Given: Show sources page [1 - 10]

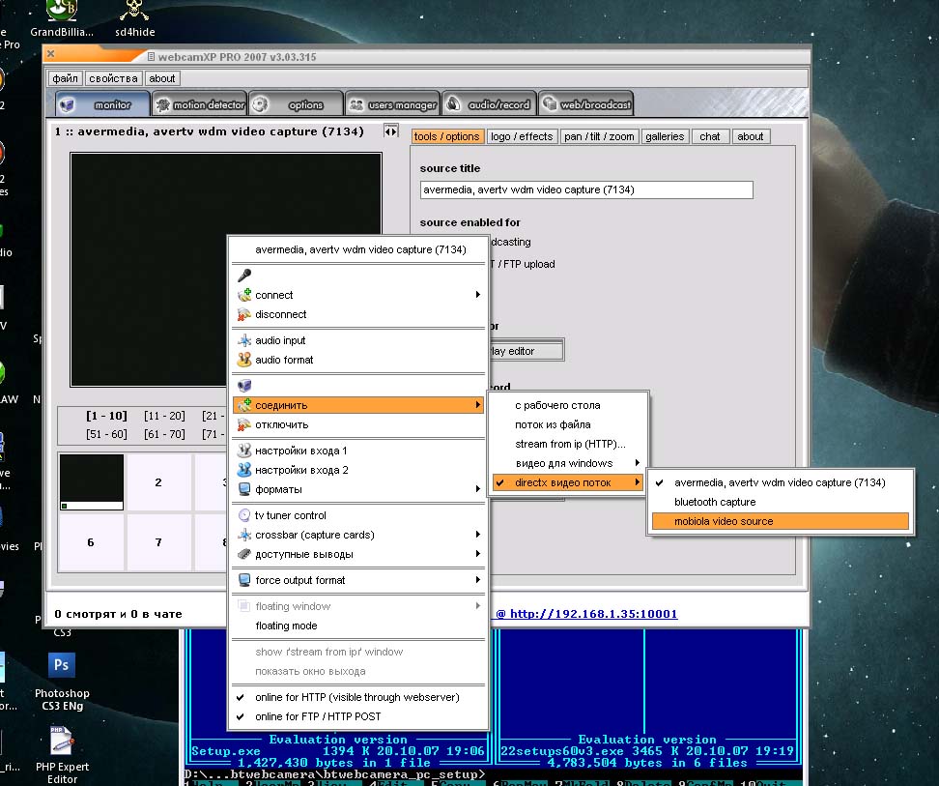Looking at the screenshot, I should pos(106,416).
